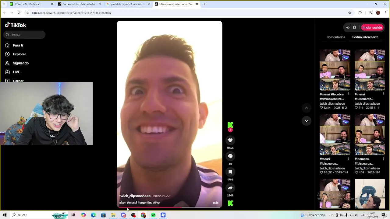Open options menu for 711-likes video
390x219 pixels.
[383, 94]
